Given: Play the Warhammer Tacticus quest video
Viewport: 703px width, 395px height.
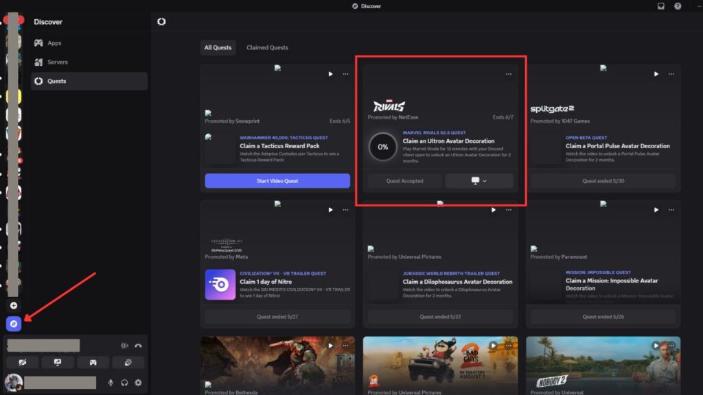Looking at the screenshot, I should [330, 74].
